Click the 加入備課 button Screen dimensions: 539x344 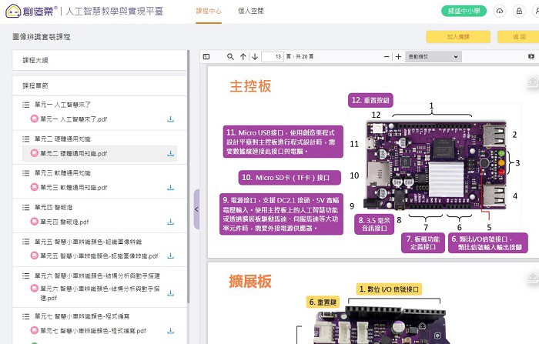pyautogui.click(x=447, y=37)
